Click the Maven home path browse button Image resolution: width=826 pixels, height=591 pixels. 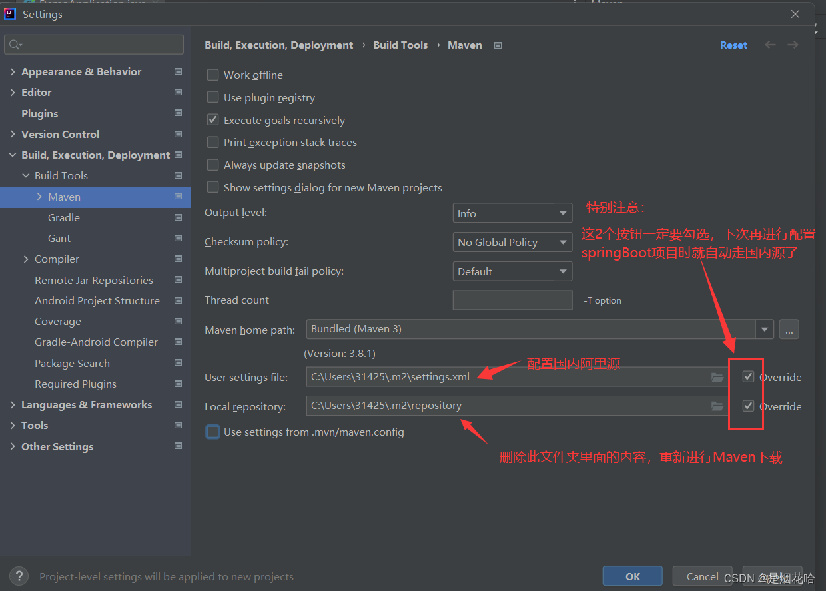pos(789,329)
